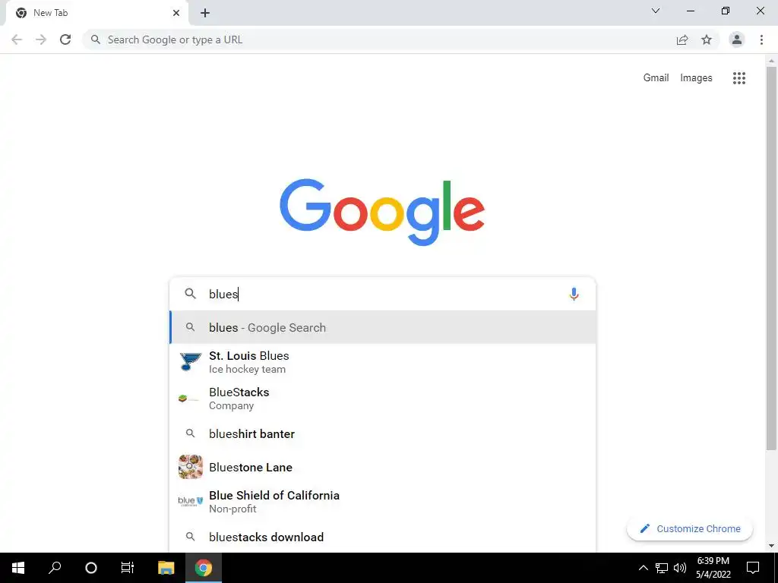
Task: Click the scrollbar down arrow
Action: [771, 546]
